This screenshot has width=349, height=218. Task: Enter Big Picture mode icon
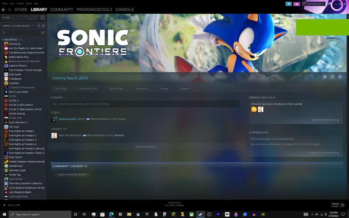click(330, 4)
